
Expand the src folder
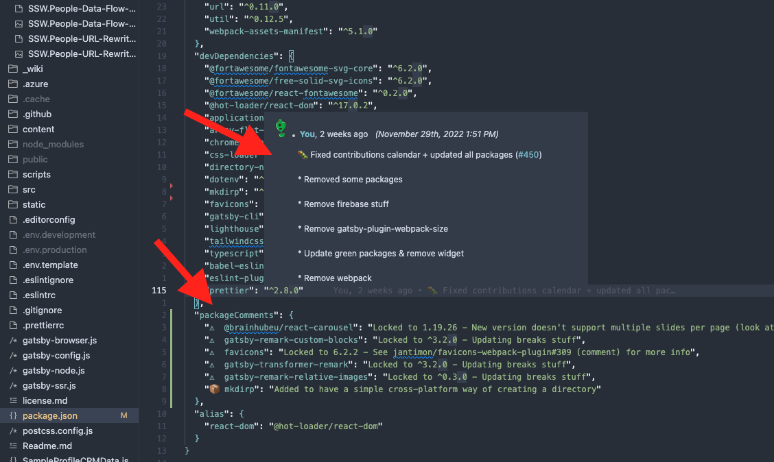(29, 189)
